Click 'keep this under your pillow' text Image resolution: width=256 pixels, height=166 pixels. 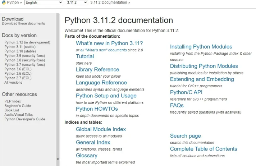98,77
